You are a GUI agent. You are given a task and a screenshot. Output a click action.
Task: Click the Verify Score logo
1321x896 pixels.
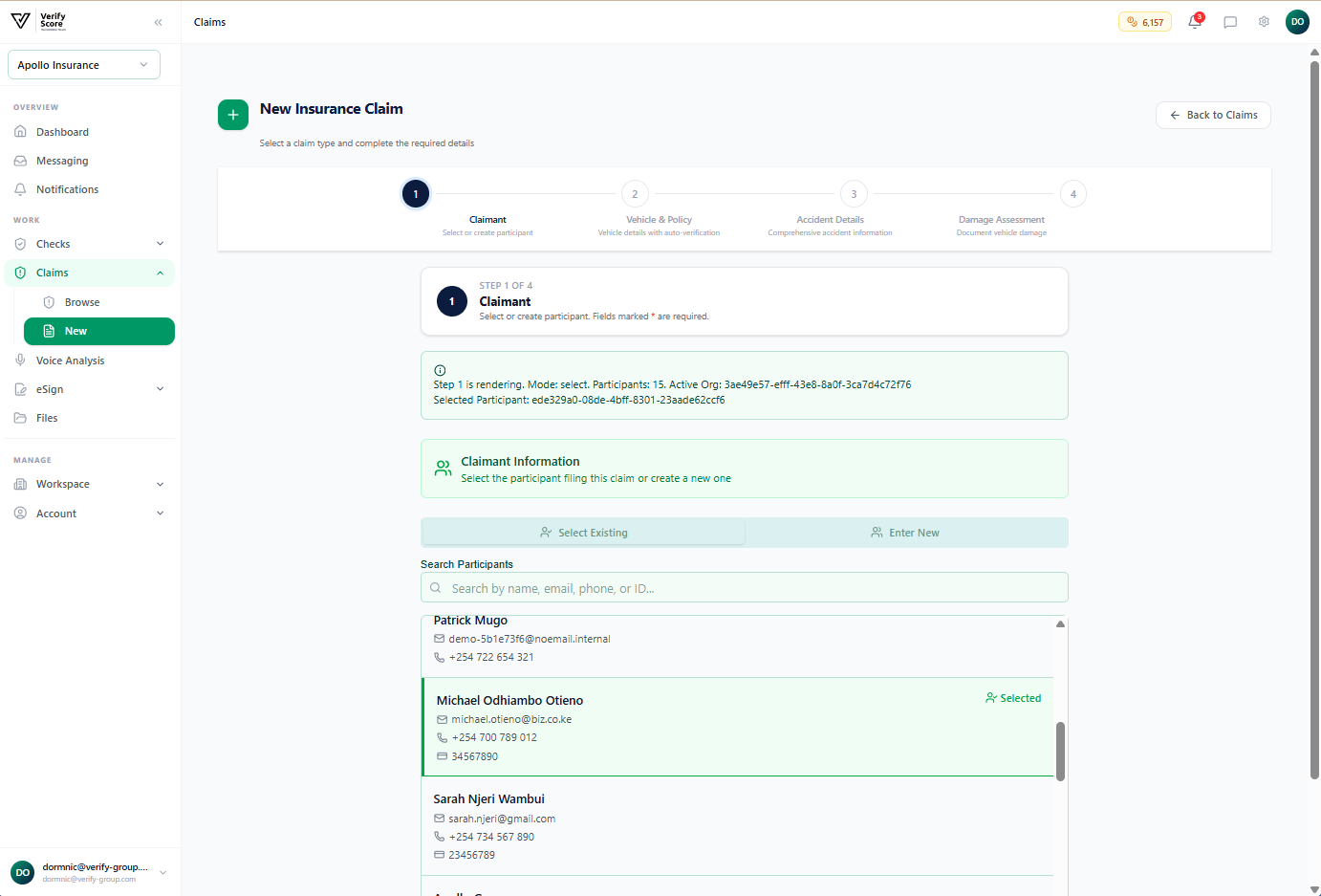[38, 20]
